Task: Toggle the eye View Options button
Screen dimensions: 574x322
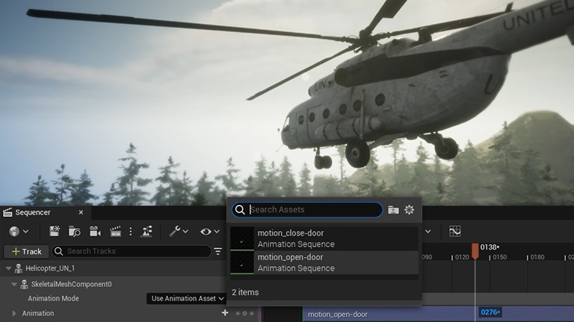Action: pyautogui.click(x=206, y=232)
